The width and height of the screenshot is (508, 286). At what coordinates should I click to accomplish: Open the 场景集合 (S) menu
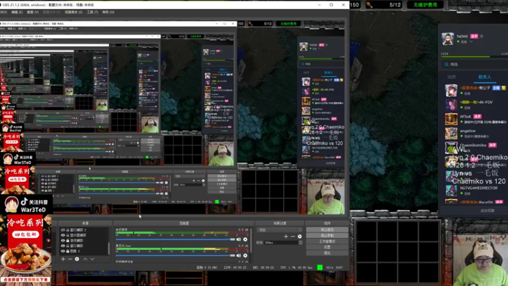click(74, 12)
